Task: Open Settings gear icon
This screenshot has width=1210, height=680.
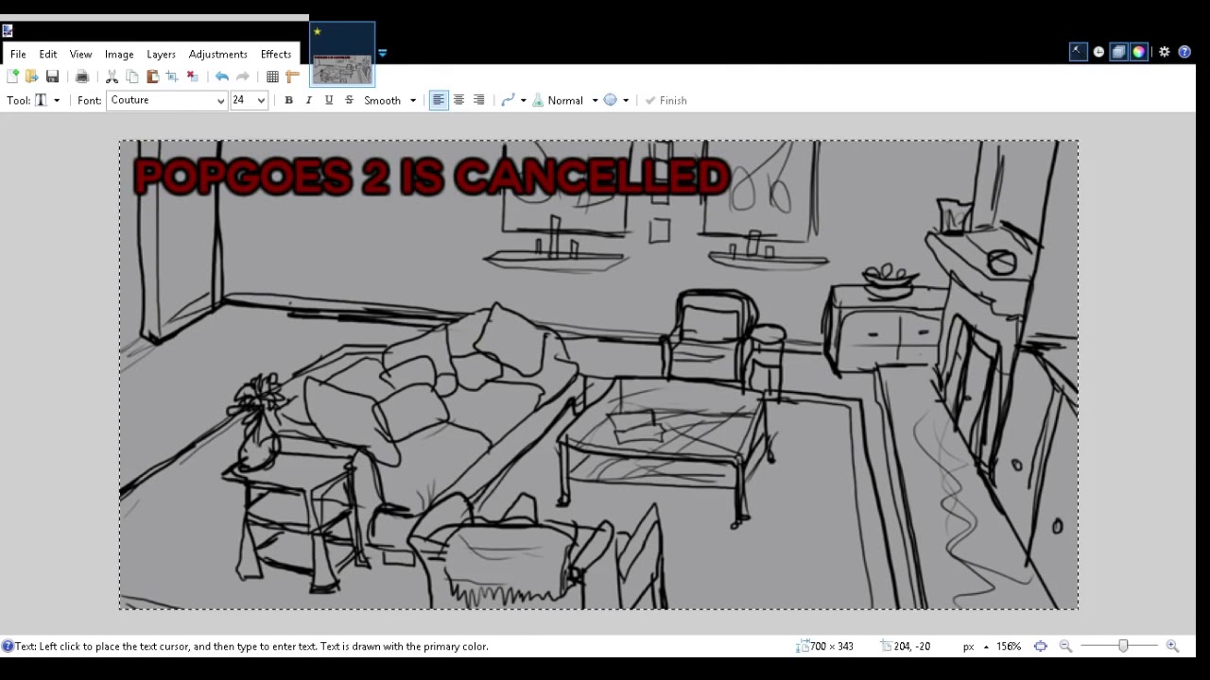Action: coord(1165,52)
